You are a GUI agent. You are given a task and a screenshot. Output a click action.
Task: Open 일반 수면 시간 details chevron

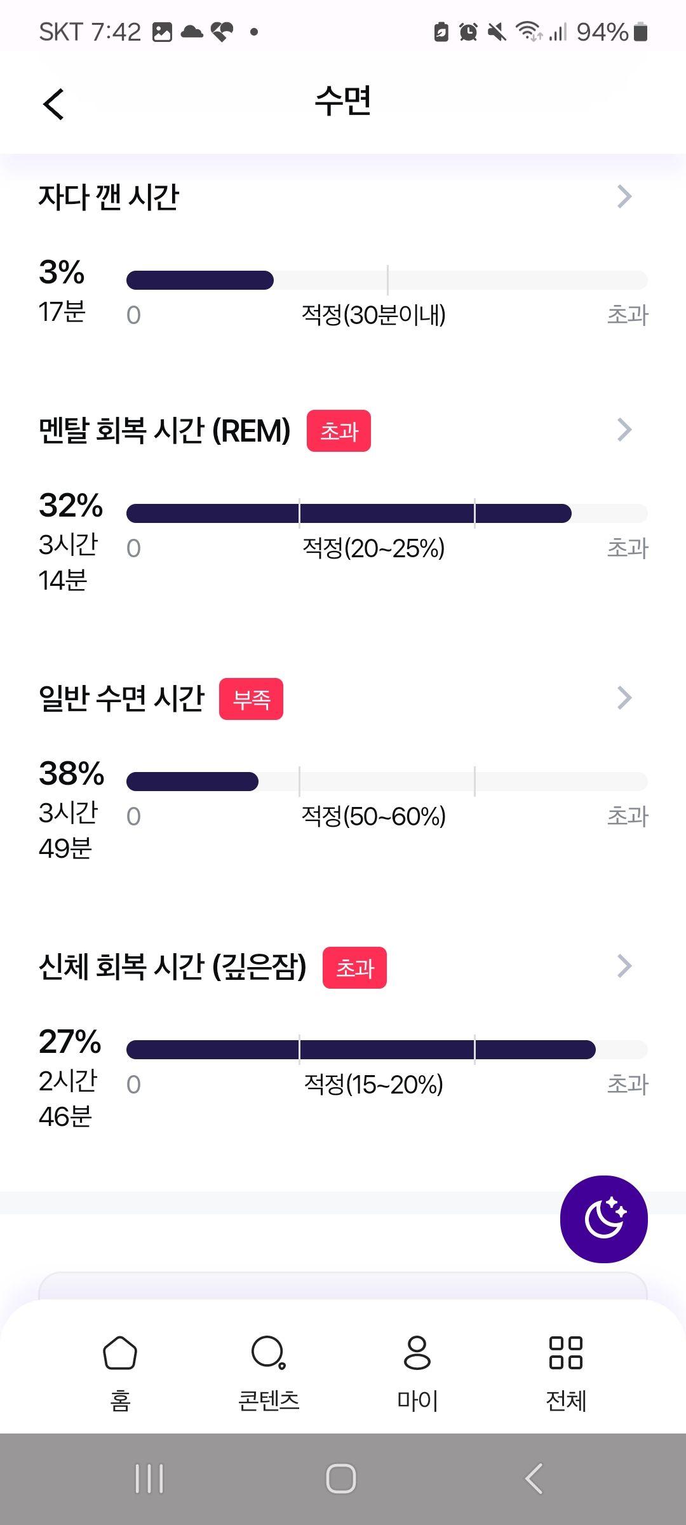(624, 698)
